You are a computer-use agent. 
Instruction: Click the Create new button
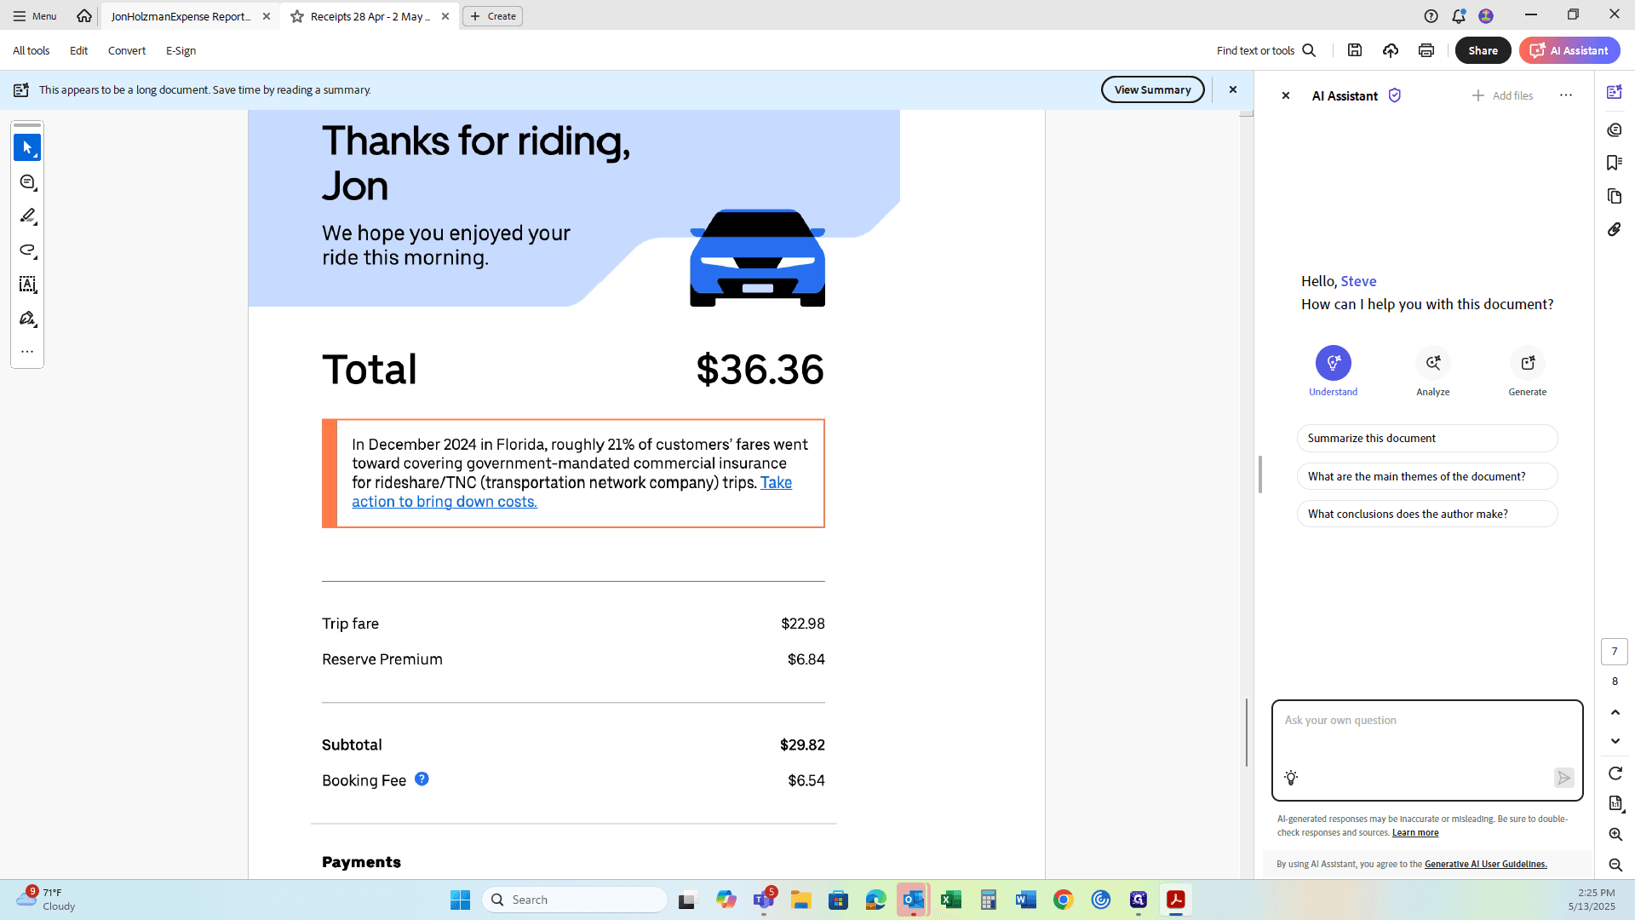(x=493, y=16)
